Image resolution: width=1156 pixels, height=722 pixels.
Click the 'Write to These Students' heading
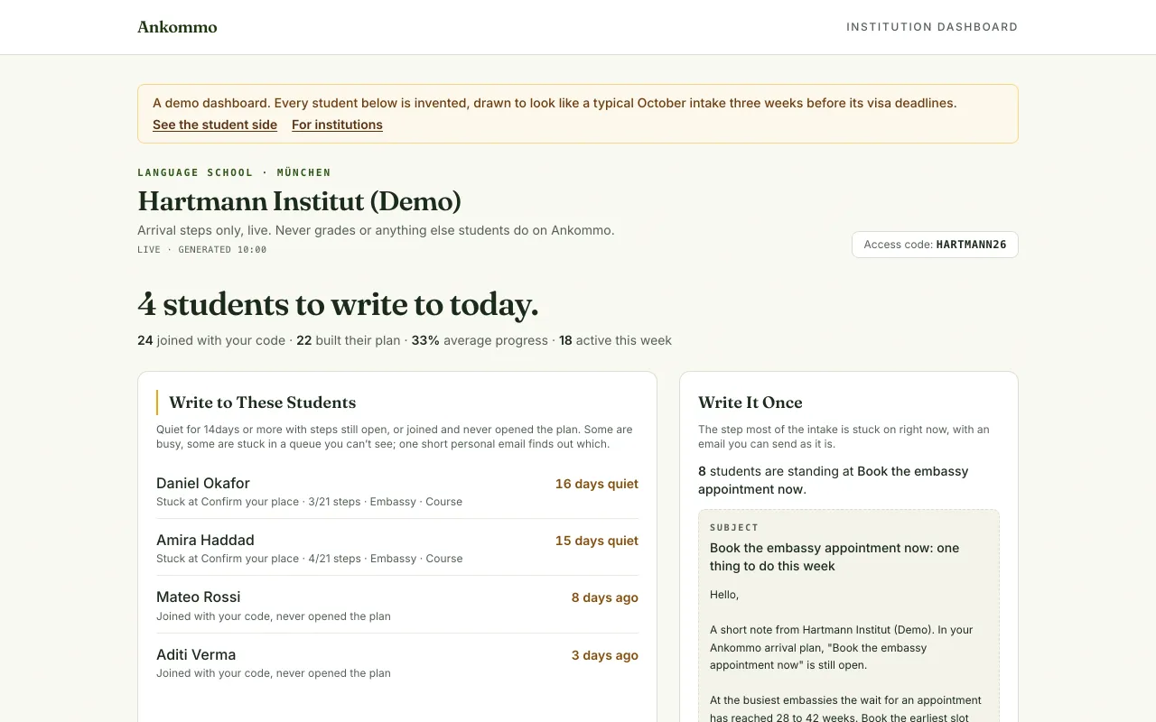coord(263,403)
